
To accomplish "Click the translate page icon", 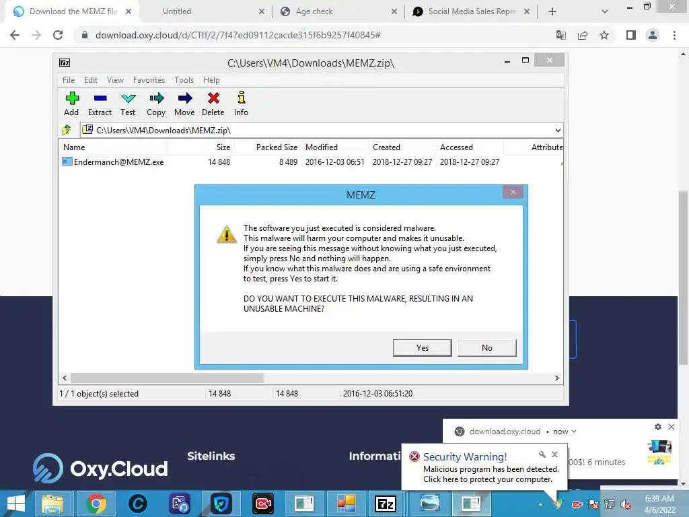I will pyautogui.click(x=561, y=35).
